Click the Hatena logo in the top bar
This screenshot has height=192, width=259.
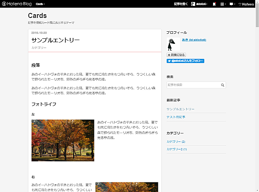(246, 4)
